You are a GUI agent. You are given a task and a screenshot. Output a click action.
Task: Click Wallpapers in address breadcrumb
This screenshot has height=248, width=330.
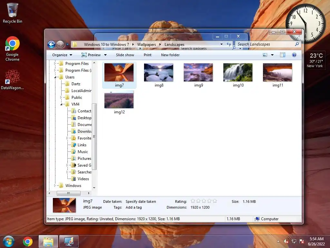point(147,44)
